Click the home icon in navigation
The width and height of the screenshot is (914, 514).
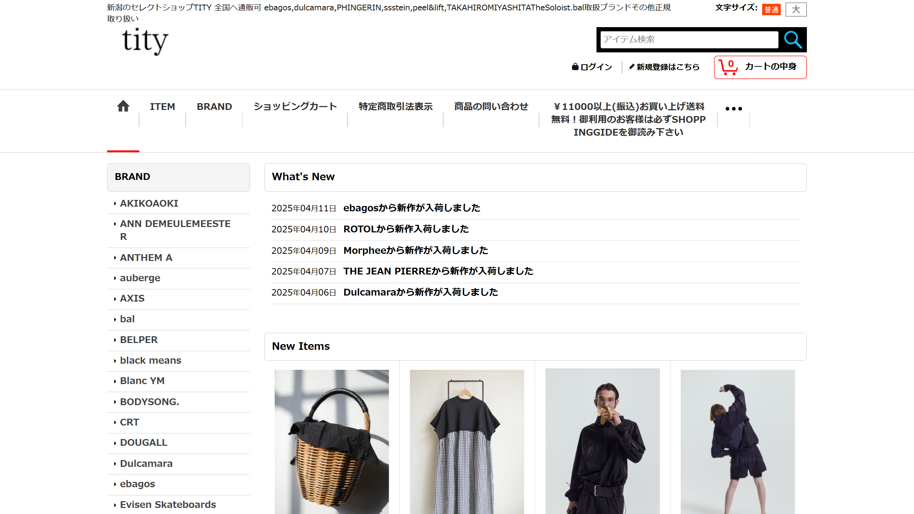click(x=123, y=106)
